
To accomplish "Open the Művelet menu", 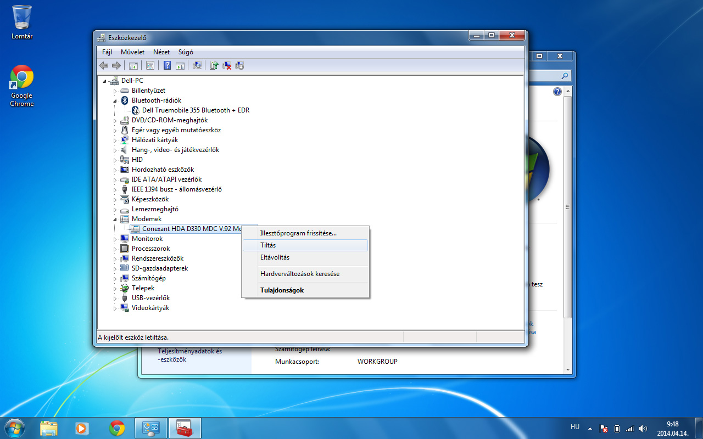I will tap(132, 52).
